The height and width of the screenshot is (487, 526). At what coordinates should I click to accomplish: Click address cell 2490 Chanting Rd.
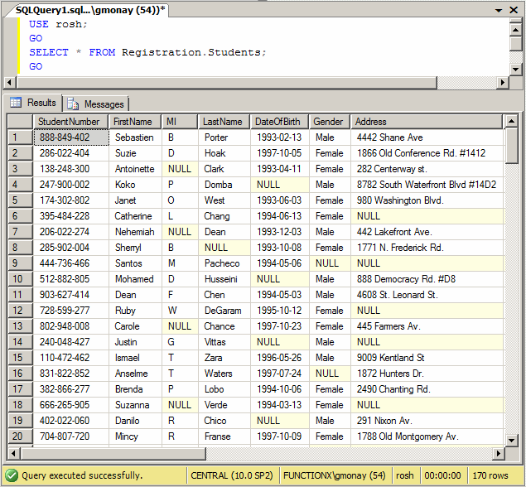pyautogui.click(x=427, y=389)
